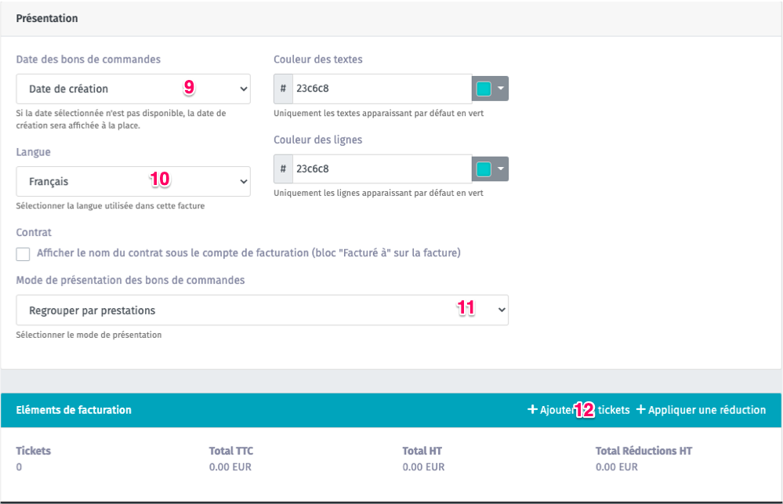
Task: Open the Couleur des lignes color swatch
Action: point(484,169)
